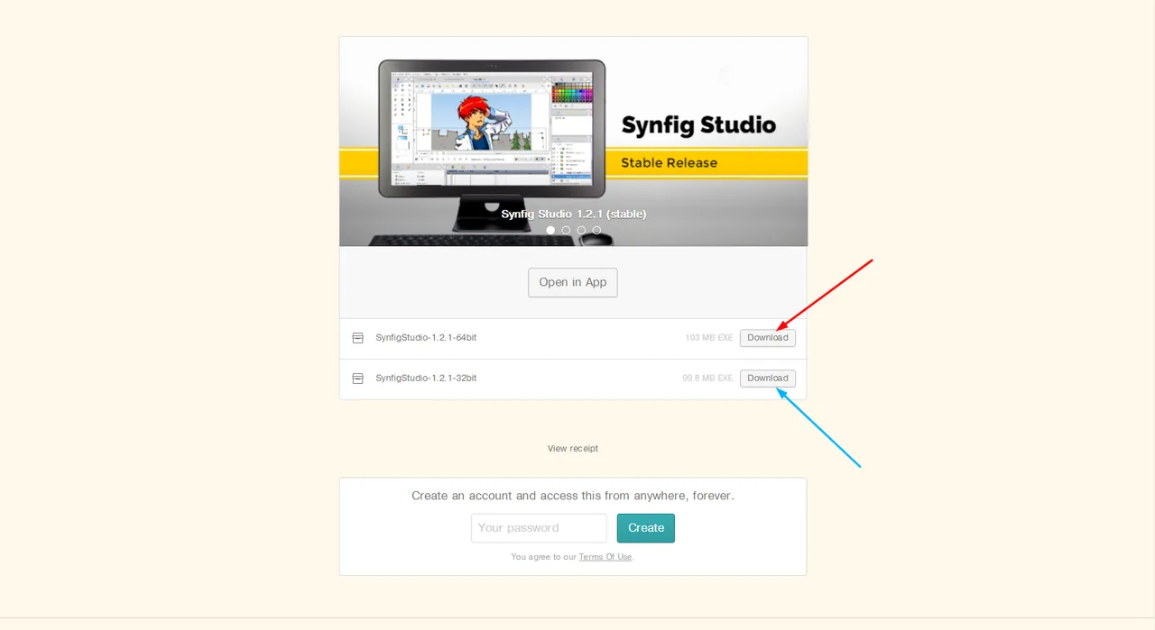Switch to the second carousel slide dot

click(x=566, y=230)
